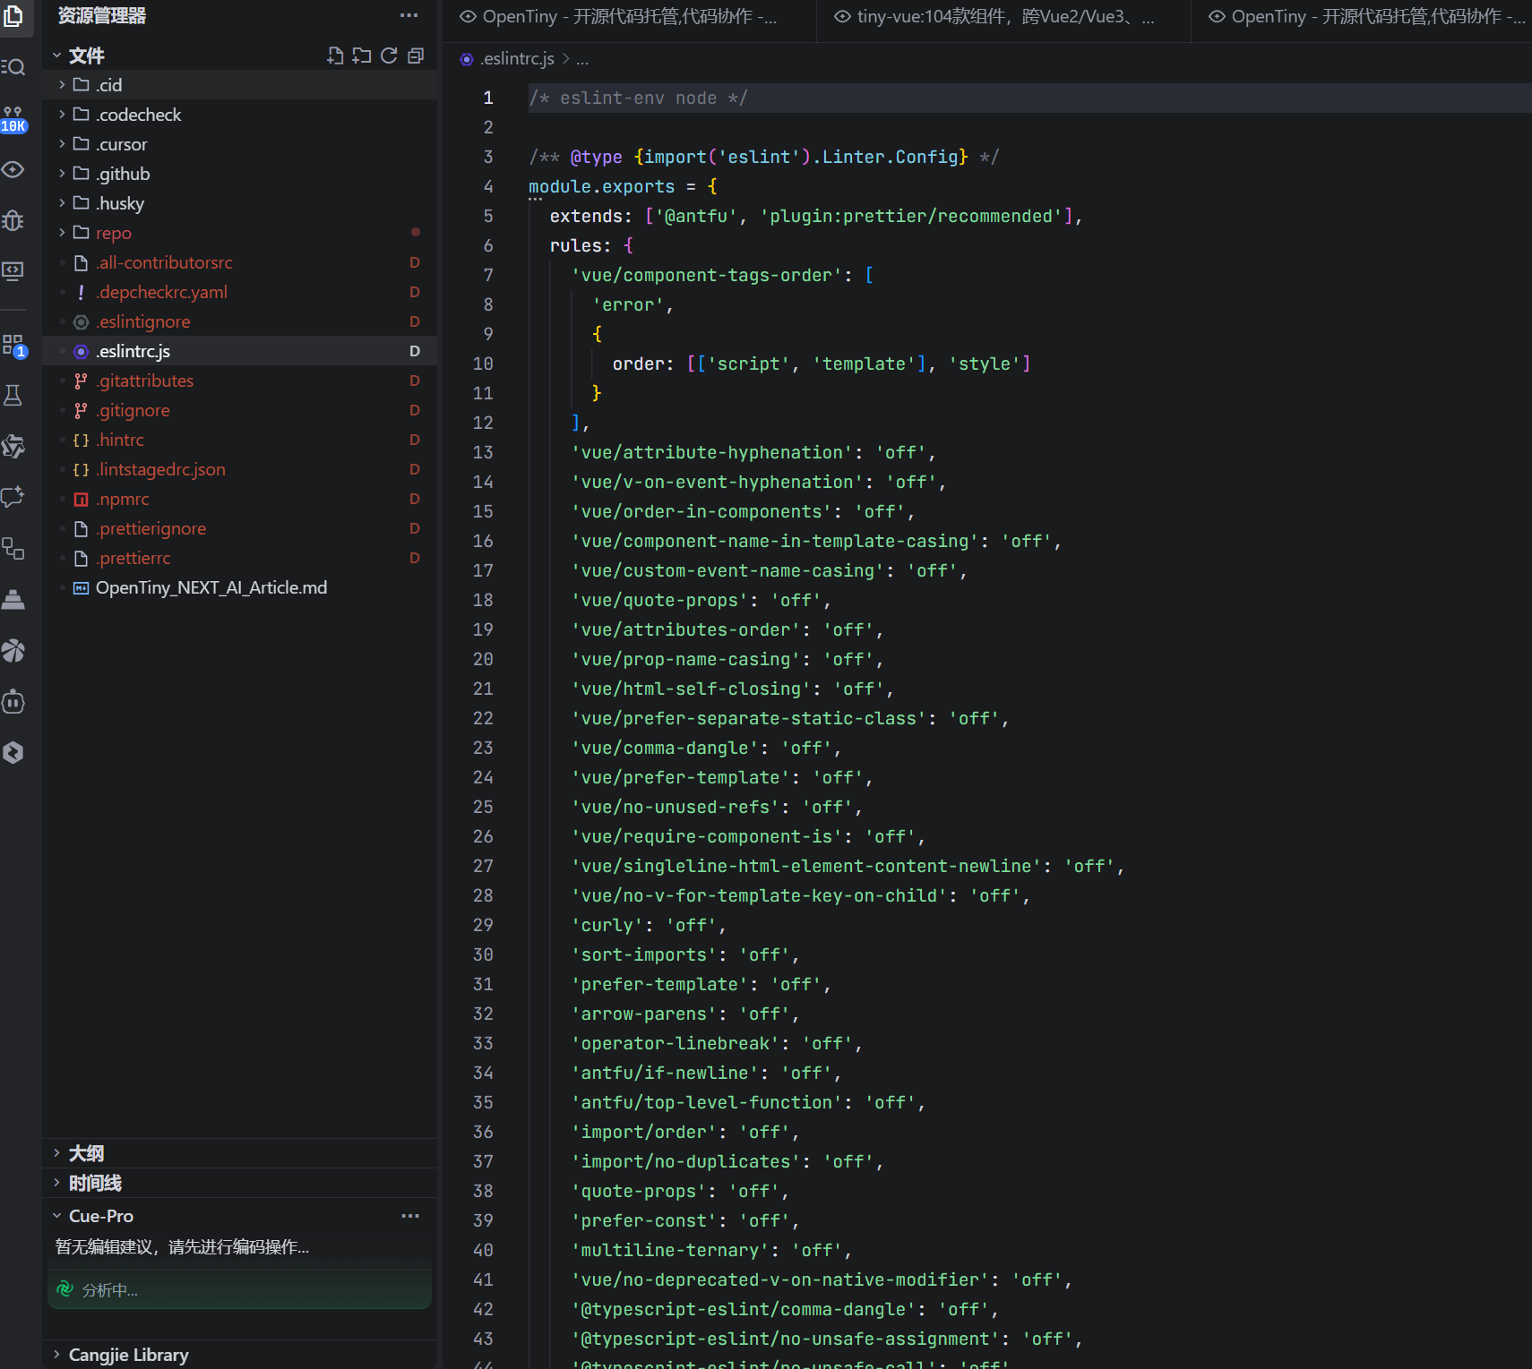This screenshot has width=1532, height=1369.
Task: Open the connected squares structure icon
Action: (x=13, y=548)
